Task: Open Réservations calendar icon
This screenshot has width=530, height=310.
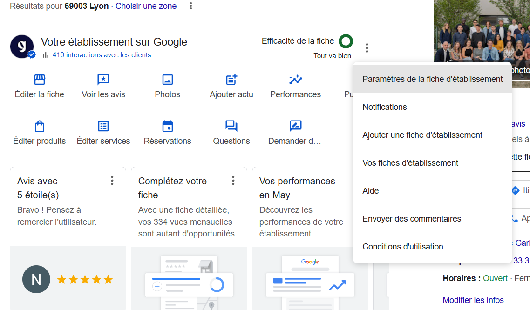Action: 168,126
